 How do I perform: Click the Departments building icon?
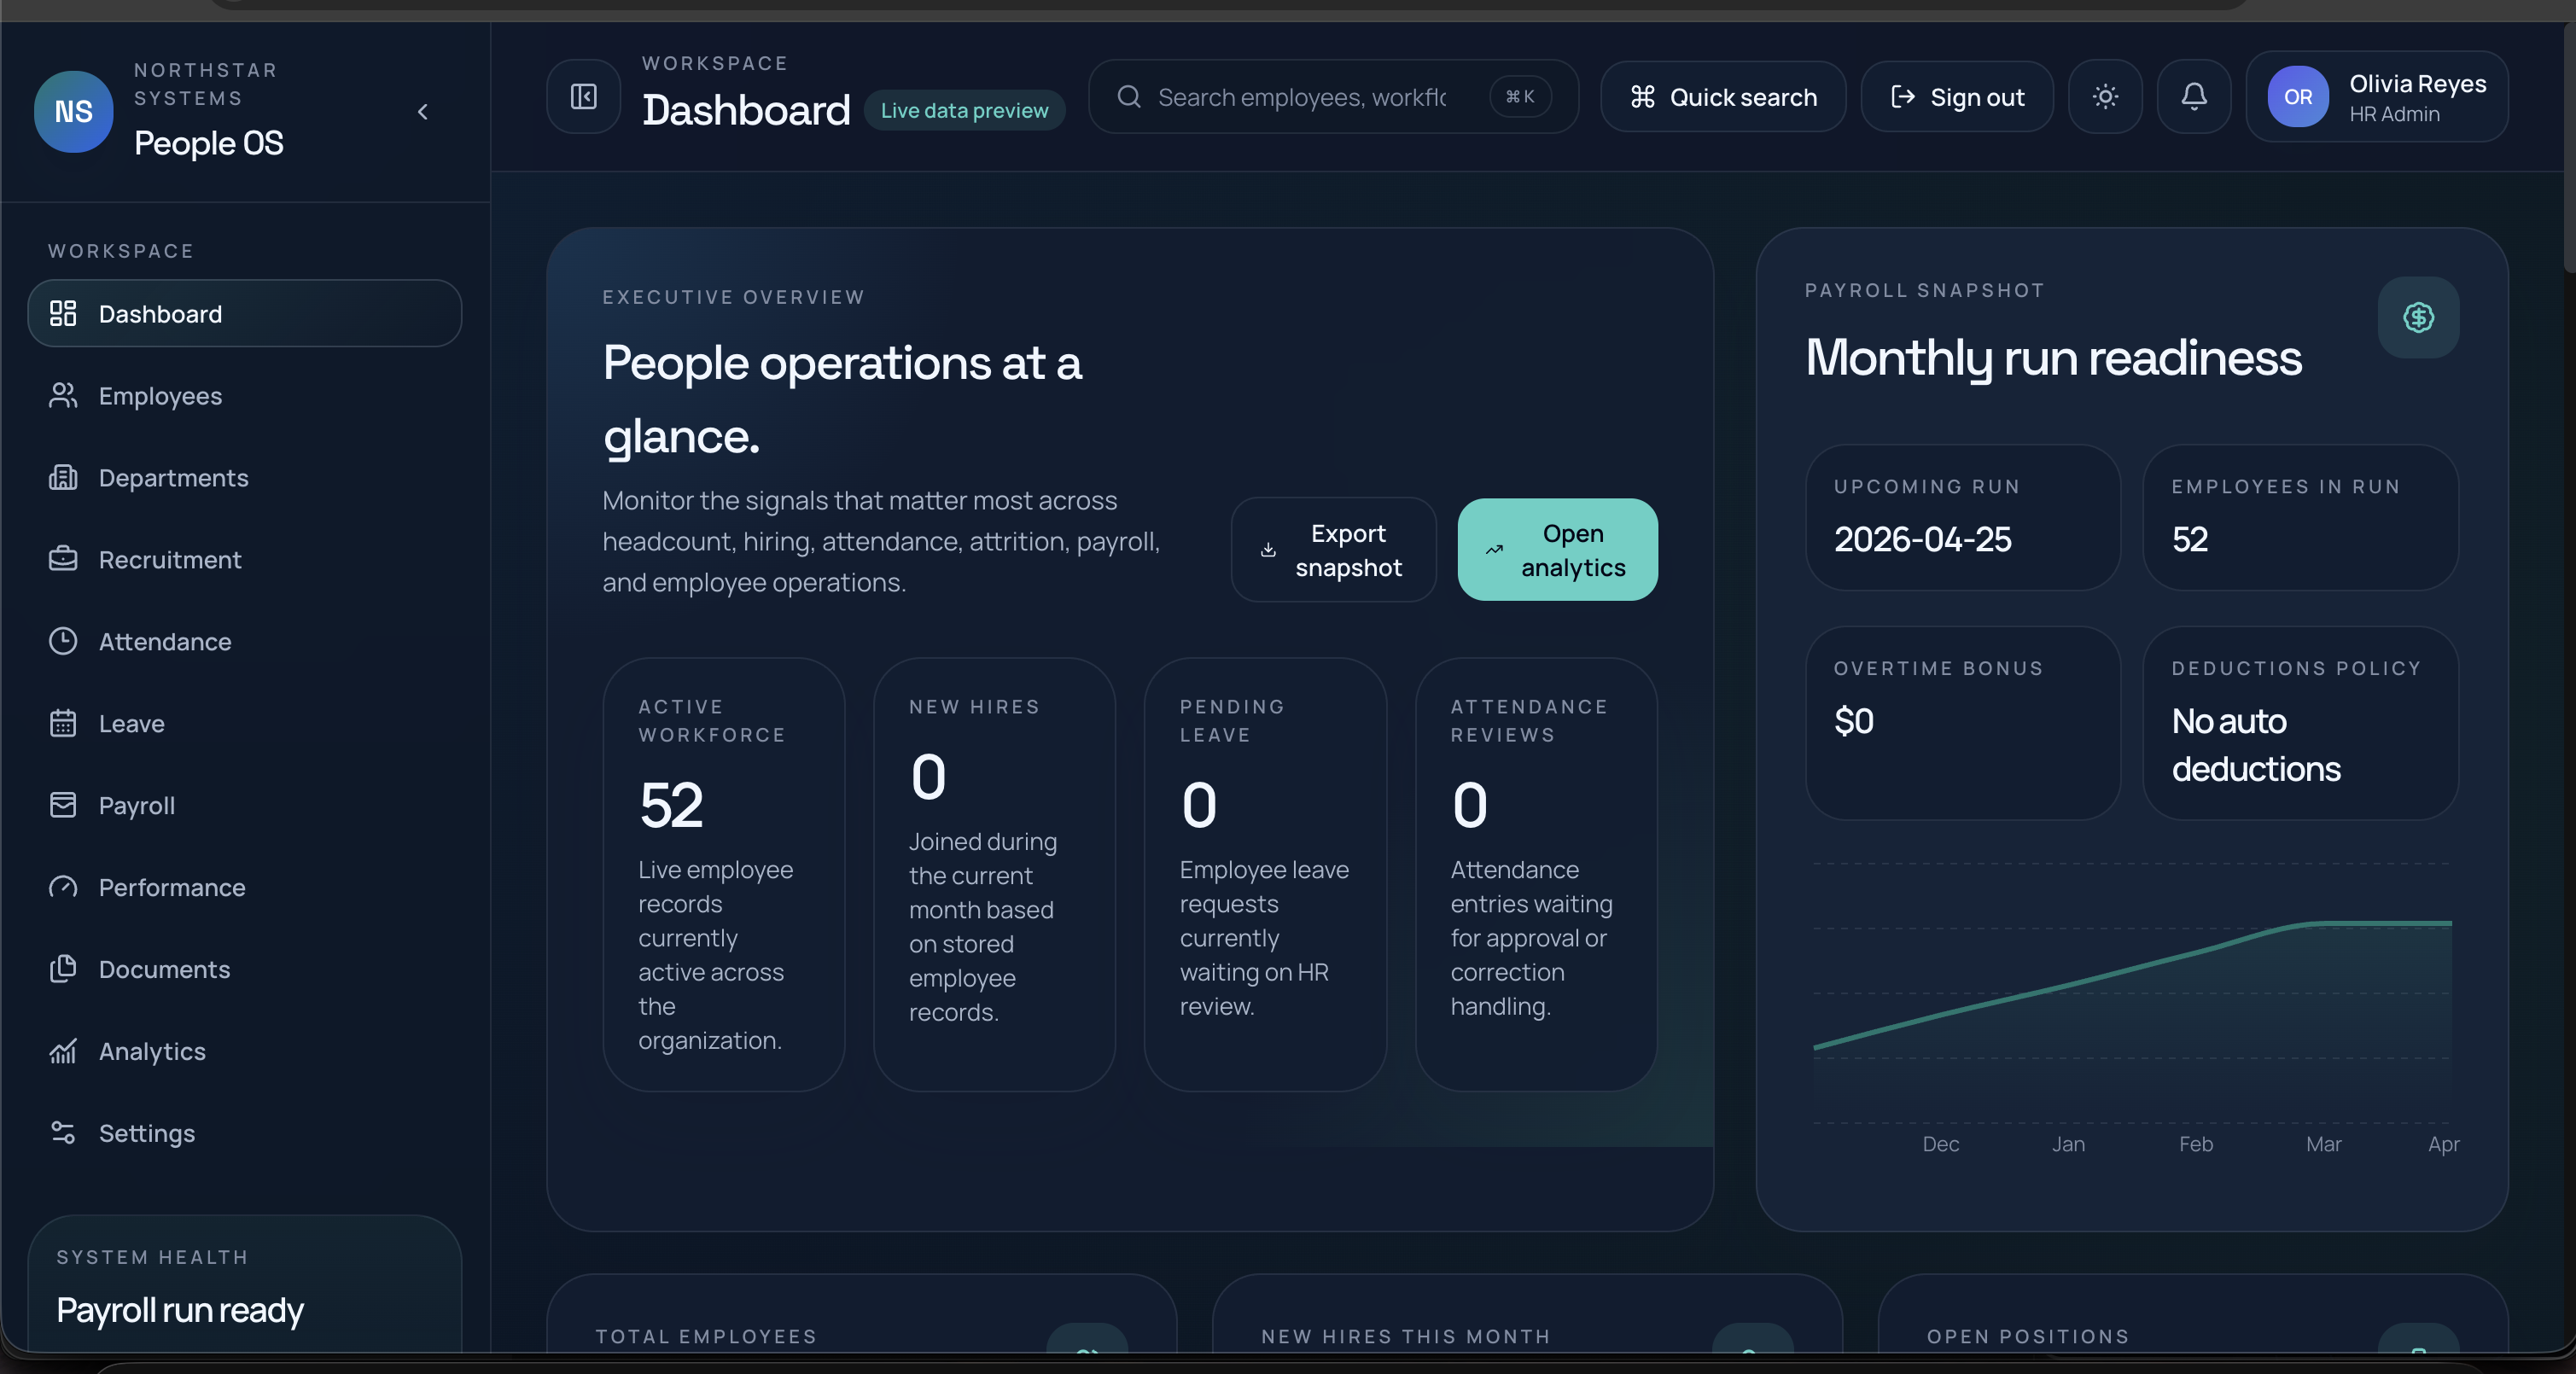click(63, 477)
